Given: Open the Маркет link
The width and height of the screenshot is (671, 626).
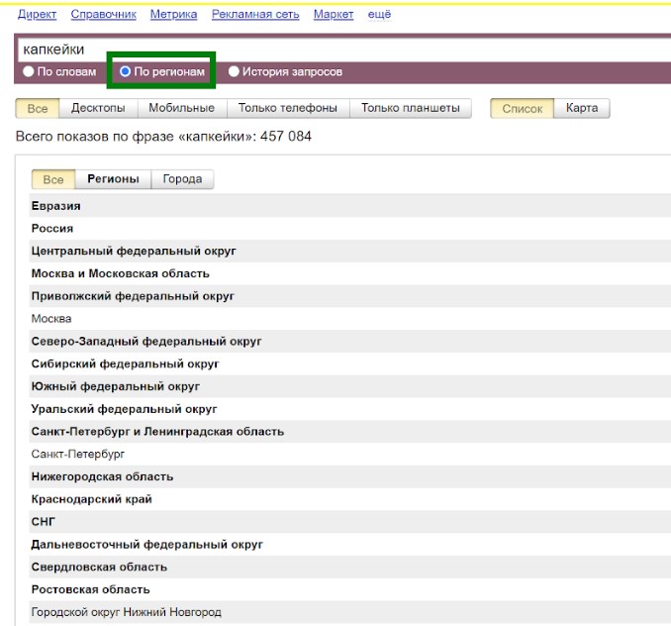Looking at the screenshot, I should point(334,14).
